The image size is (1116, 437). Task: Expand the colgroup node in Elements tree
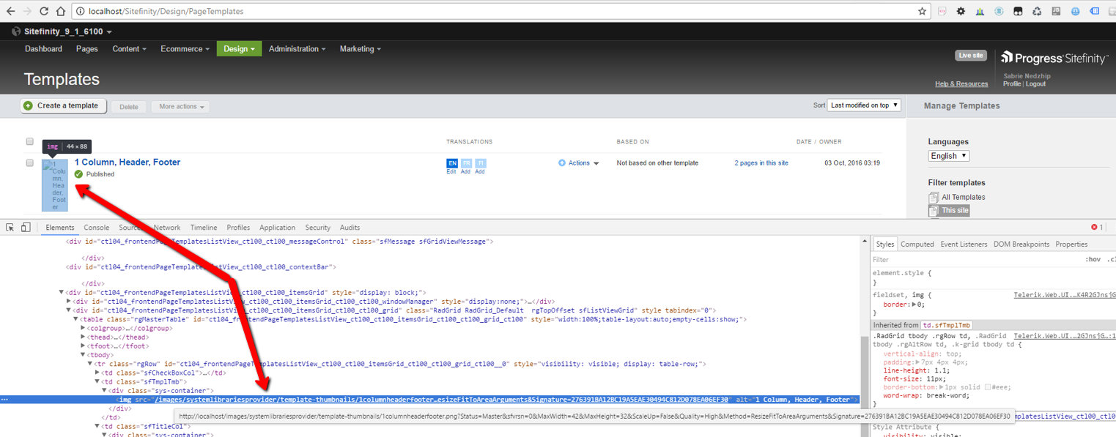83,329
